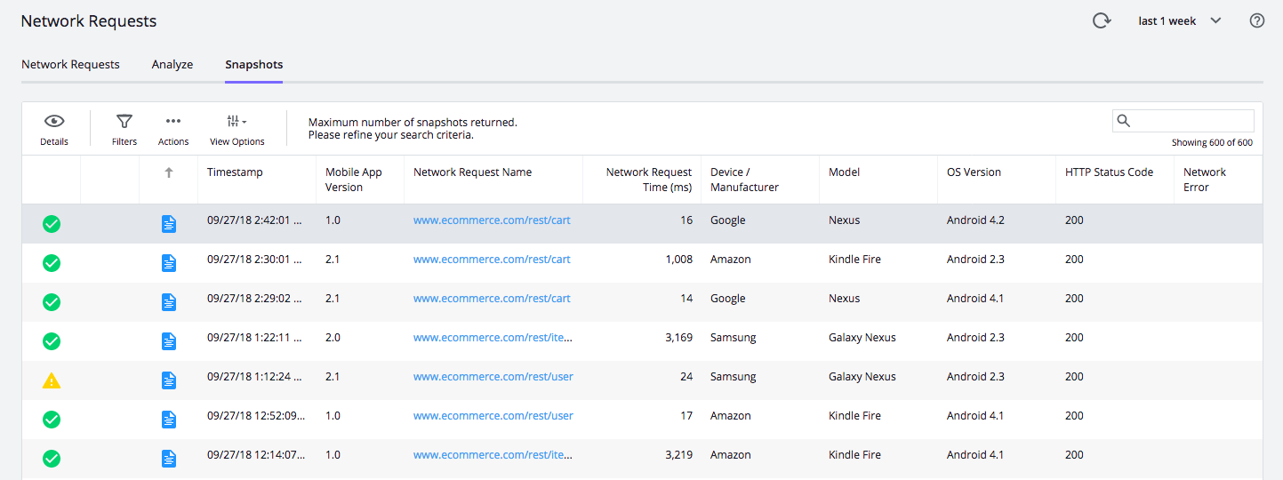This screenshot has width=1283, height=480.
Task: Open rest/user link in 12:52:09 row
Action: coord(493,416)
